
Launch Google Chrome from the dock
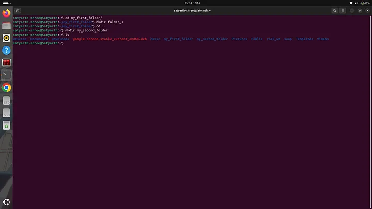pos(6,88)
